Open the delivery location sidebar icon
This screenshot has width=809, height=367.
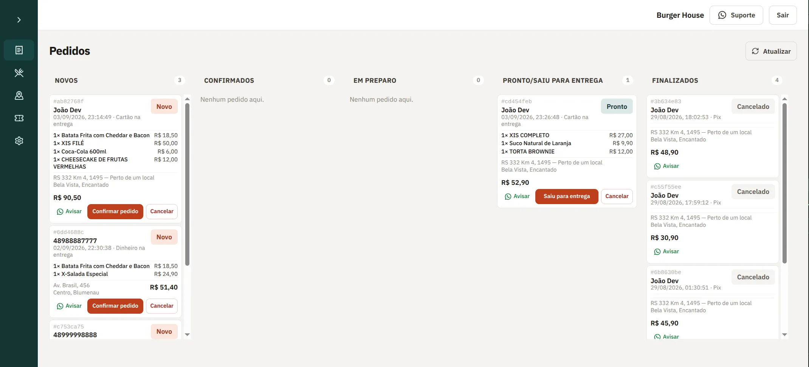click(x=19, y=95)
